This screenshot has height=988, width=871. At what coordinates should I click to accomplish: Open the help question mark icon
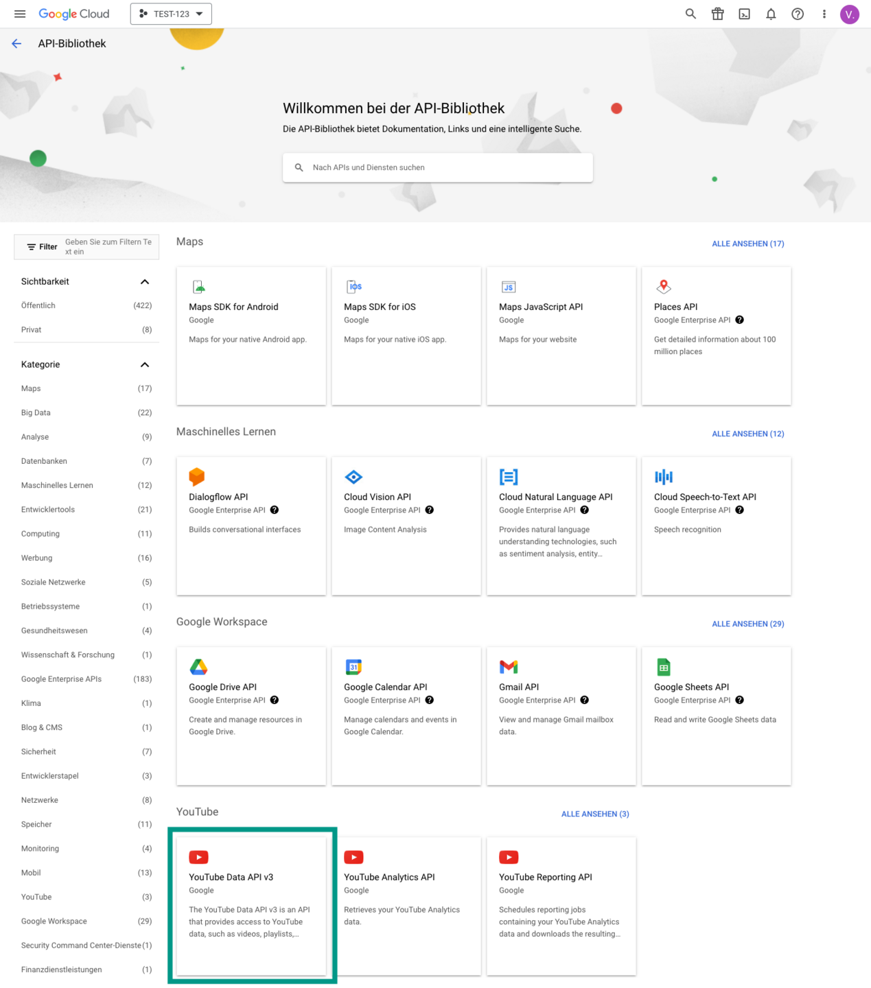pyautogui.click(x=798, y=14)
